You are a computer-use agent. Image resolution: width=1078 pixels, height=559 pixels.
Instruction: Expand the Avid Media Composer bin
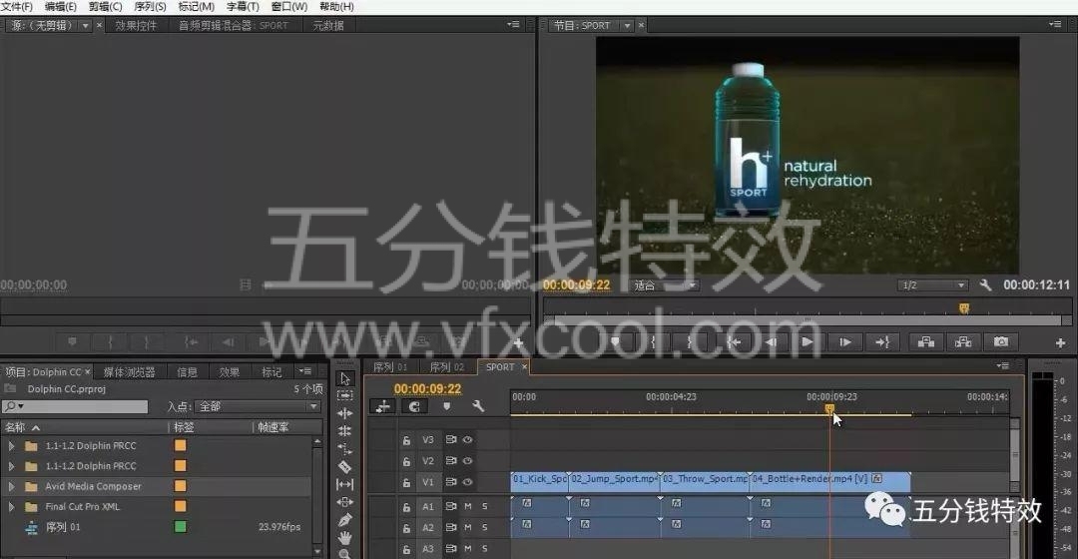[x=11, y=486]
